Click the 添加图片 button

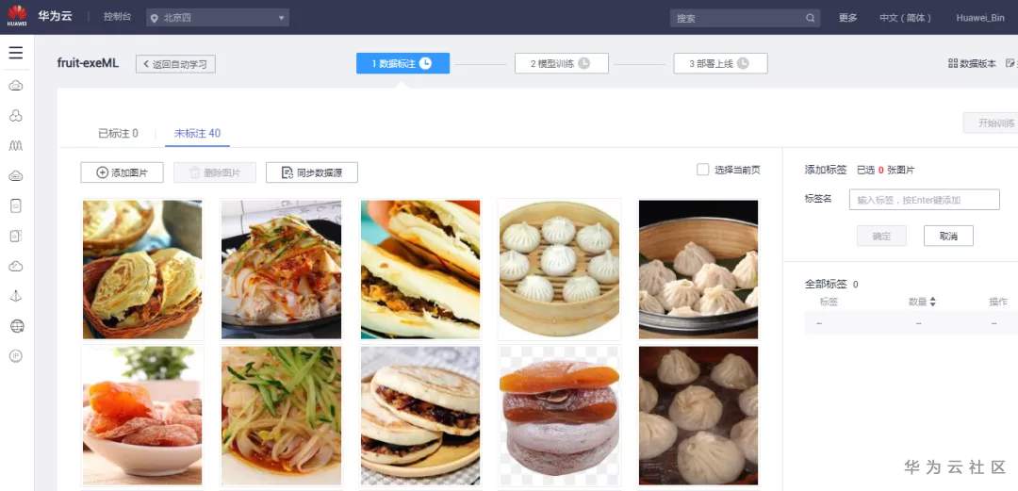click(x=122, y=172)
